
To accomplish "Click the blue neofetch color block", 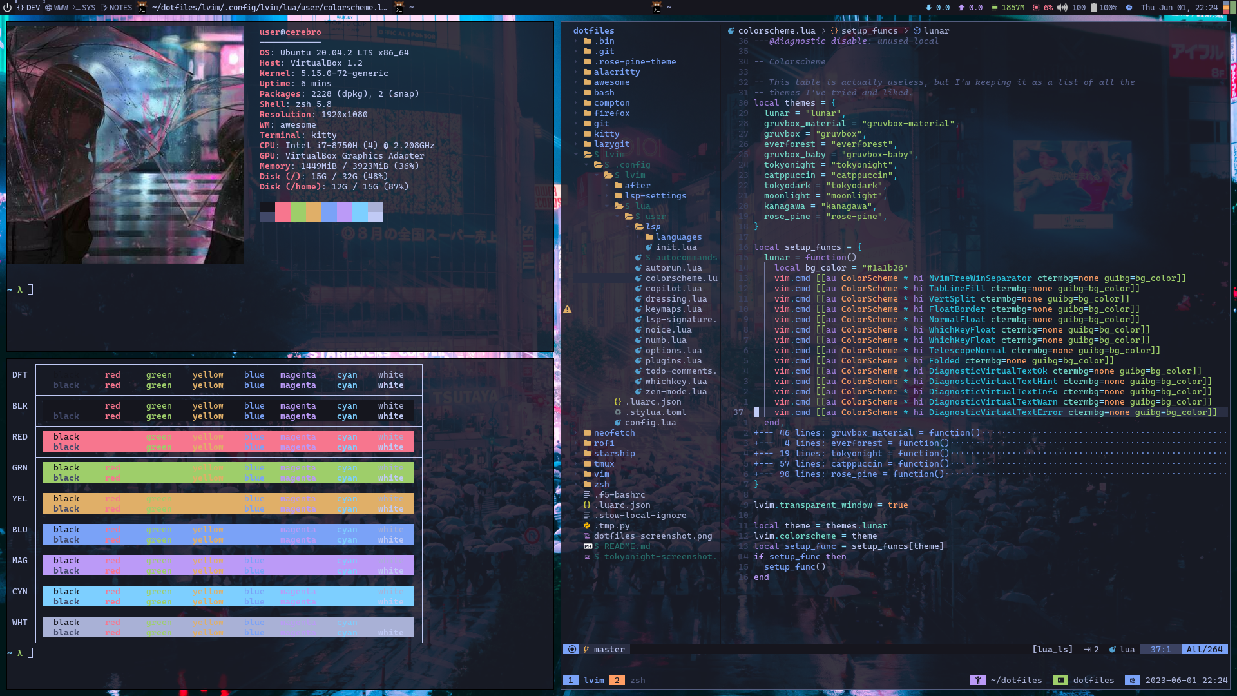I will pos(329,212).
